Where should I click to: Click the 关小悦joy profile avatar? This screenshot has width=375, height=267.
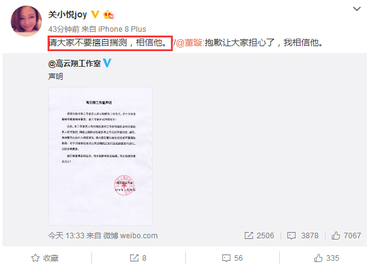26,21
